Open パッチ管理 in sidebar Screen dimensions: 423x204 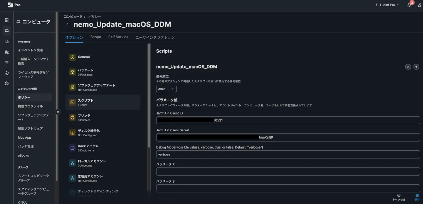pos(26,146)
